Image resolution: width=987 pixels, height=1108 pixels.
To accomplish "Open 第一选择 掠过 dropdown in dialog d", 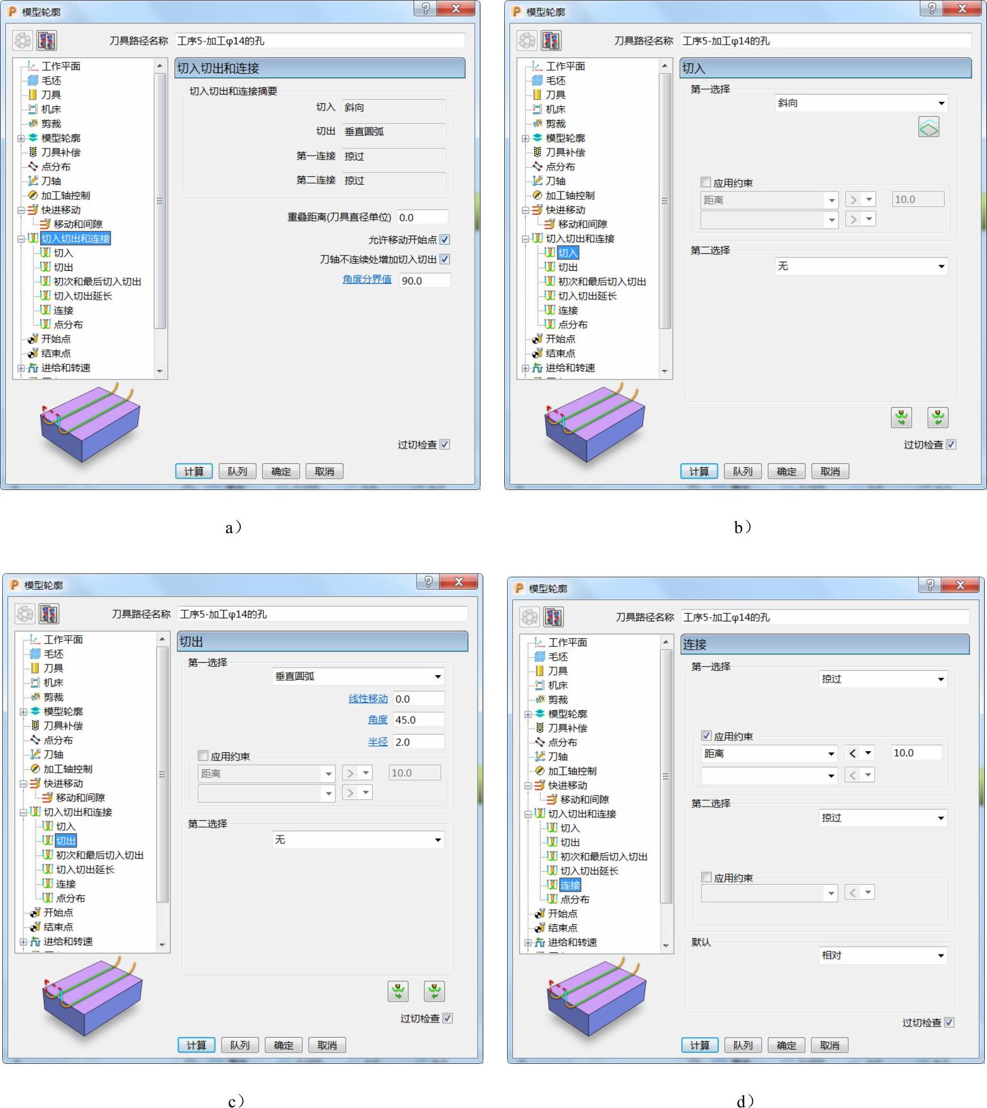I will tap(883, 679).
